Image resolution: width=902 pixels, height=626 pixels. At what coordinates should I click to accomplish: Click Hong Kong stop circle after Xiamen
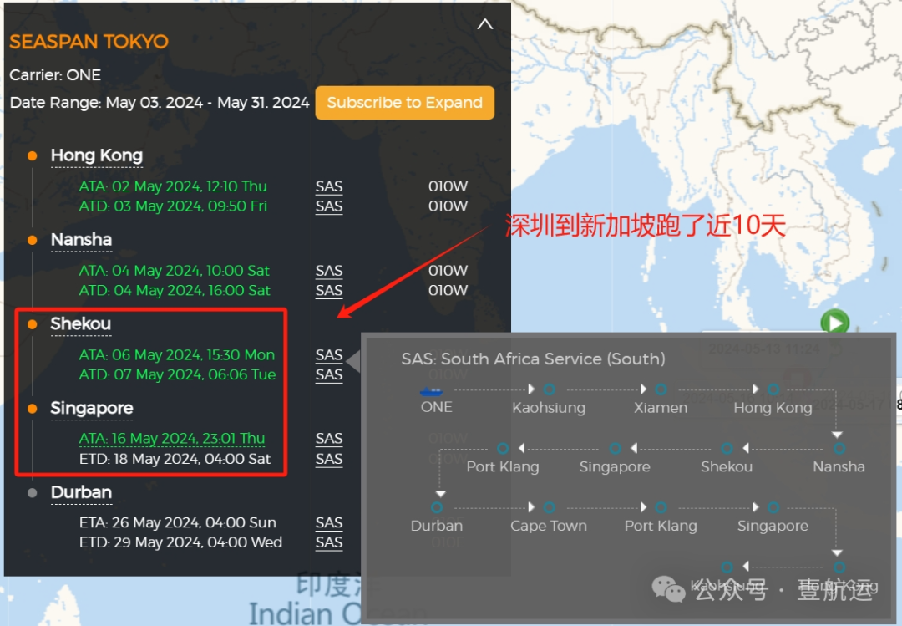click(773, 389)
